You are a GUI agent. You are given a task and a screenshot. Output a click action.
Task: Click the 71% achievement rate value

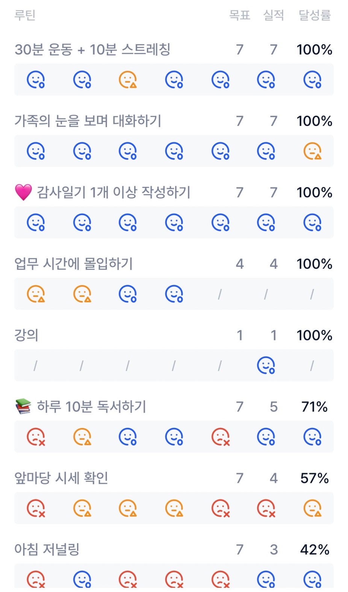315,407
